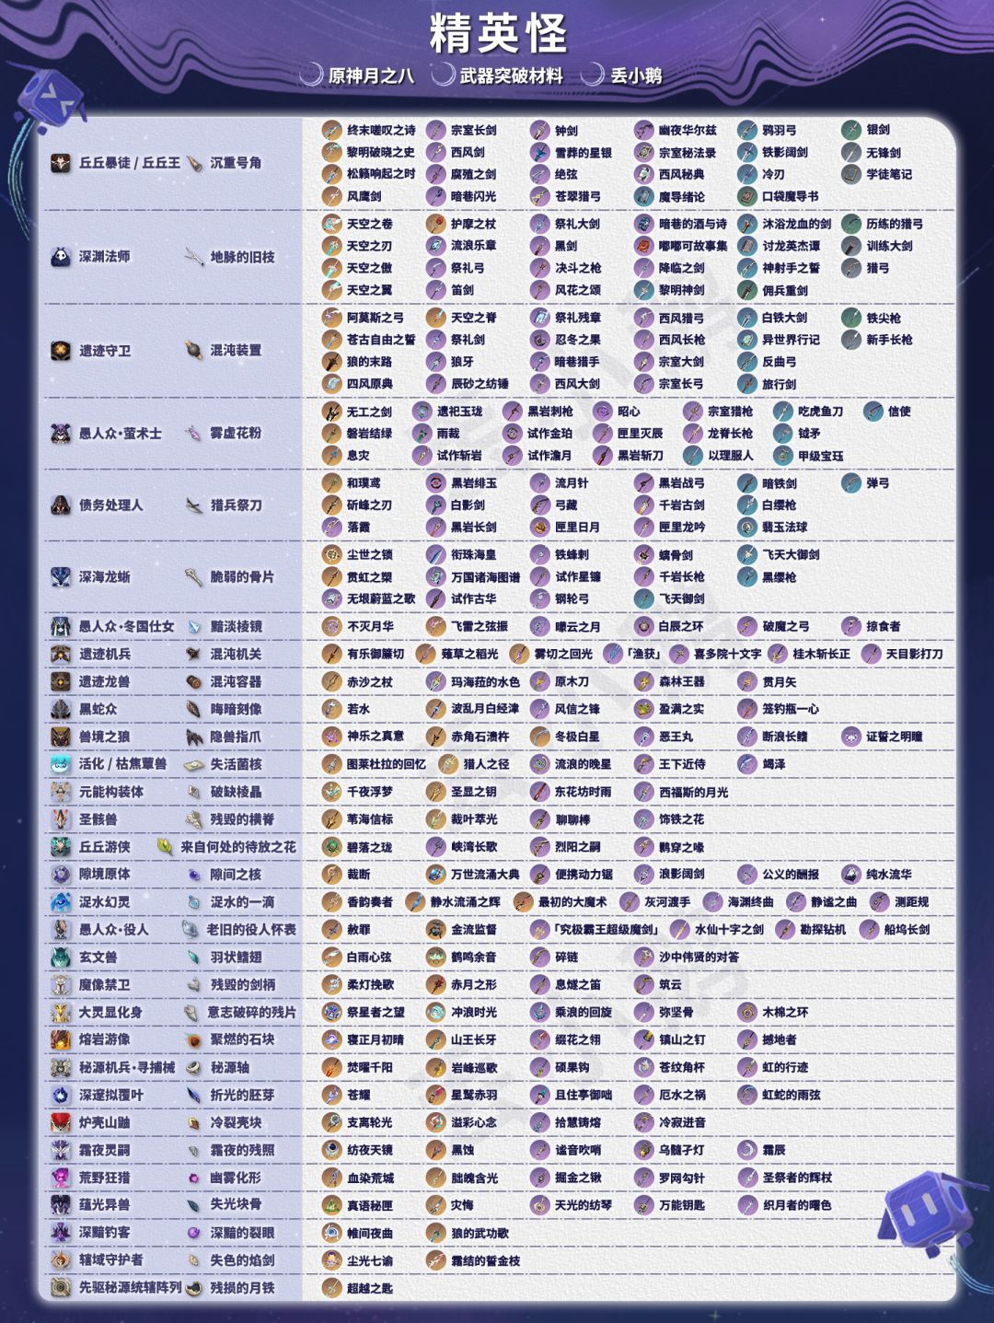This screenshot has width=994, height=1323.
Task: Click the 来自何处的待放之花 material icon
Action: 166,846
